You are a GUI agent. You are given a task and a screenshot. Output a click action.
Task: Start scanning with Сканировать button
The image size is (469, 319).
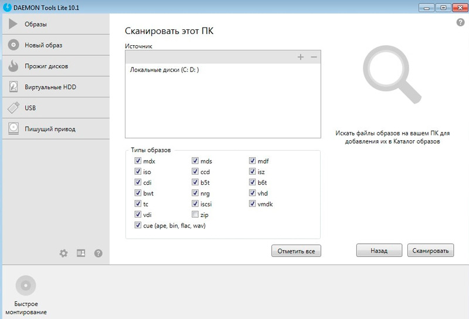click(x=430, y=250)
